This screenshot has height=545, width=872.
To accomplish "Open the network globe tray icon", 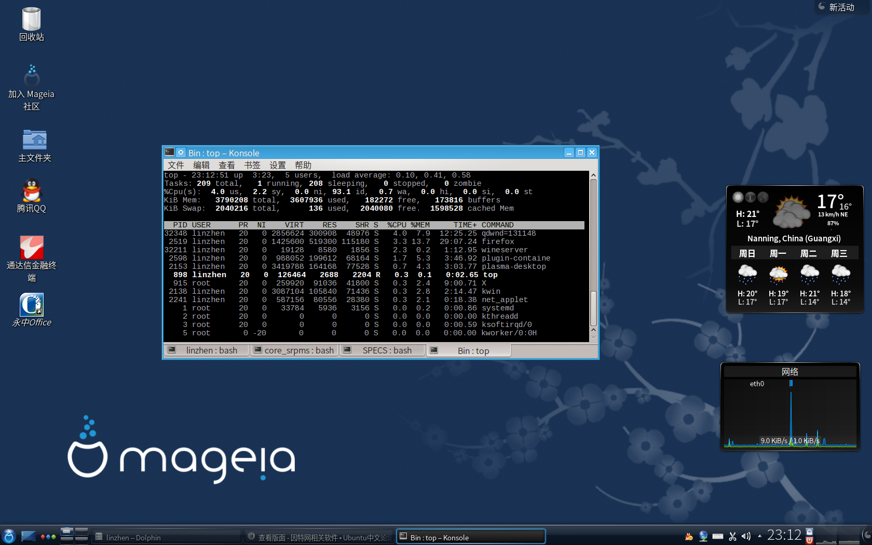I will [703, 536].
